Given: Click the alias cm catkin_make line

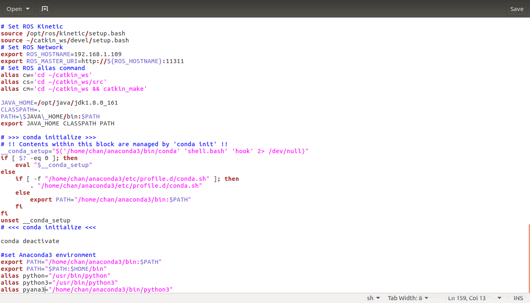Looking at the screenshot, I should [x=74, y=89].
